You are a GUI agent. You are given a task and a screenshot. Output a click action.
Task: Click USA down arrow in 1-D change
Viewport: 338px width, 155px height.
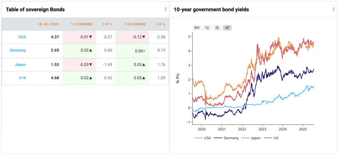tap(90, 37)
